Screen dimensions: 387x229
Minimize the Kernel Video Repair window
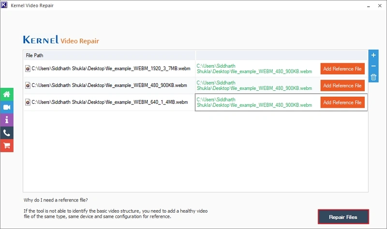[368, 6]
